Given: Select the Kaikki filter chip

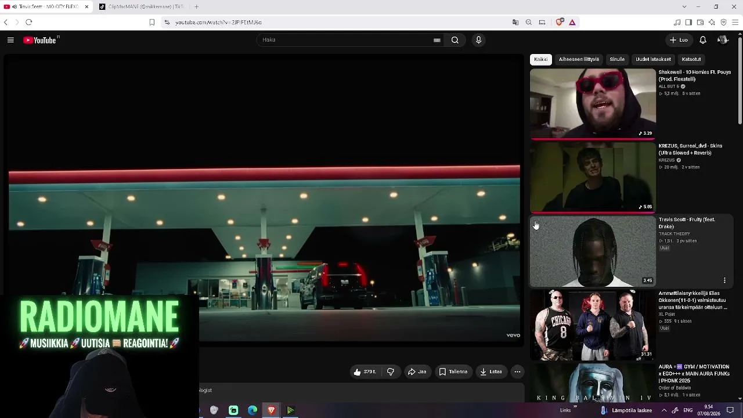Looking at the screenshot, I should pos(541,59).
